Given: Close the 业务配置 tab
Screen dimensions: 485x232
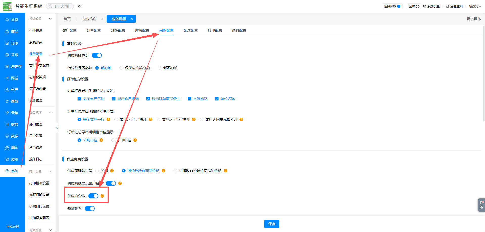Looking at the screenshot, I should click(132, 19).
